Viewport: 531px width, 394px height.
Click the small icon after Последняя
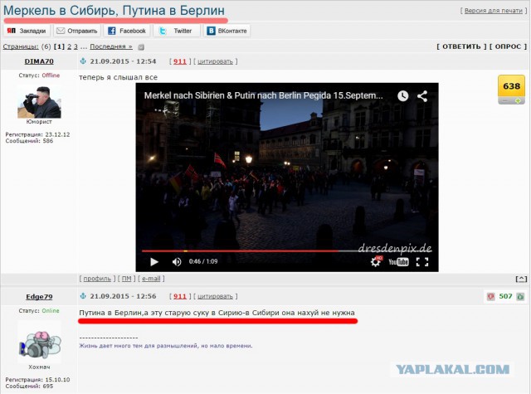click(x=141, y=47)
